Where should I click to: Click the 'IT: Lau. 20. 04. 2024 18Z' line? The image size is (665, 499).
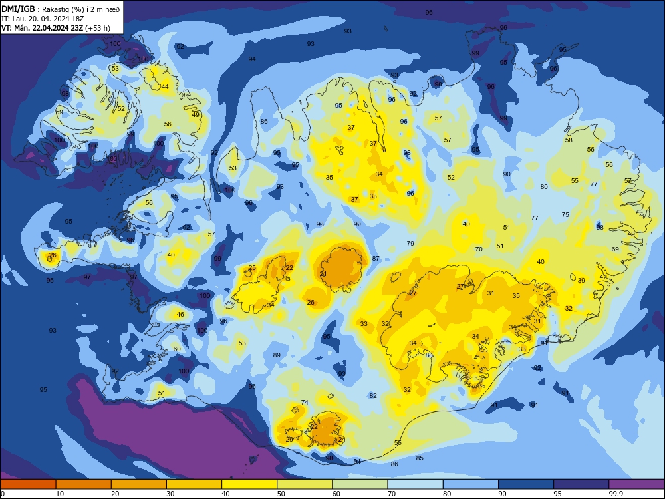click(x=43, y=19)
